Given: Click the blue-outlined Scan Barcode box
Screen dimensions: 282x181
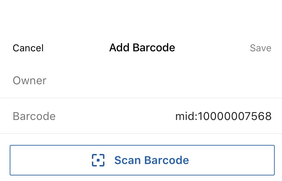Looking at the screenshot, I should pos(142,160).
